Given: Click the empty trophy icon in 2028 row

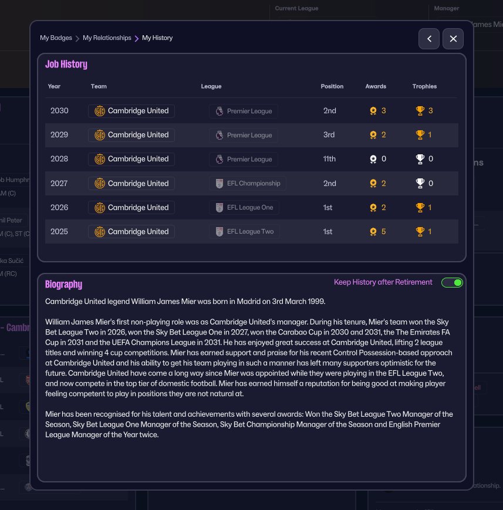Looking at the screenshot, I should point(420,159).
